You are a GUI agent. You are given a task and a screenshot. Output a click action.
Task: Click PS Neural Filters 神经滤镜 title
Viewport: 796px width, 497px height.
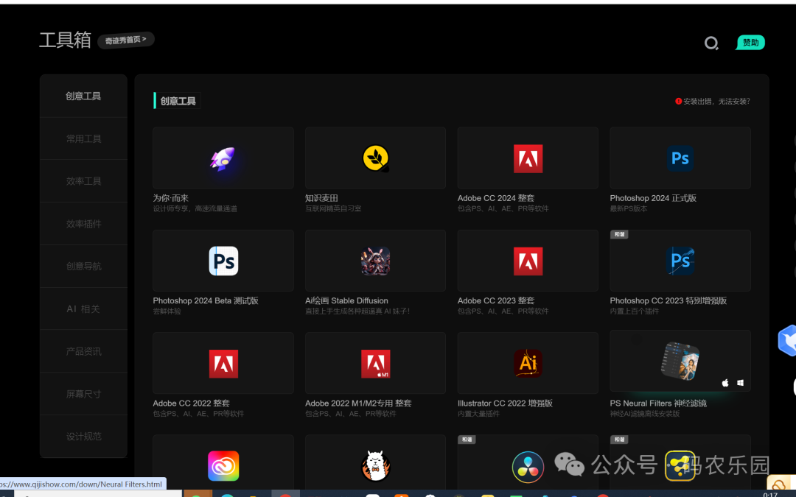(658, 403)
